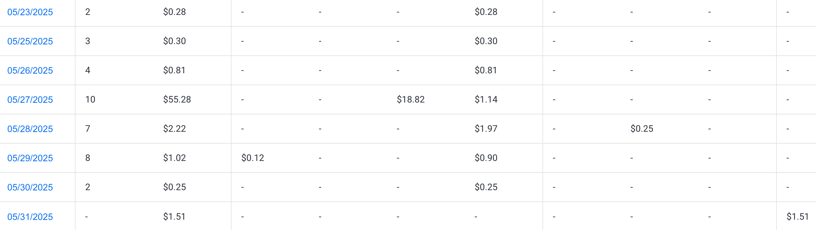
Task: Click the $0.90 amount cell
Action: coord(486,158)
